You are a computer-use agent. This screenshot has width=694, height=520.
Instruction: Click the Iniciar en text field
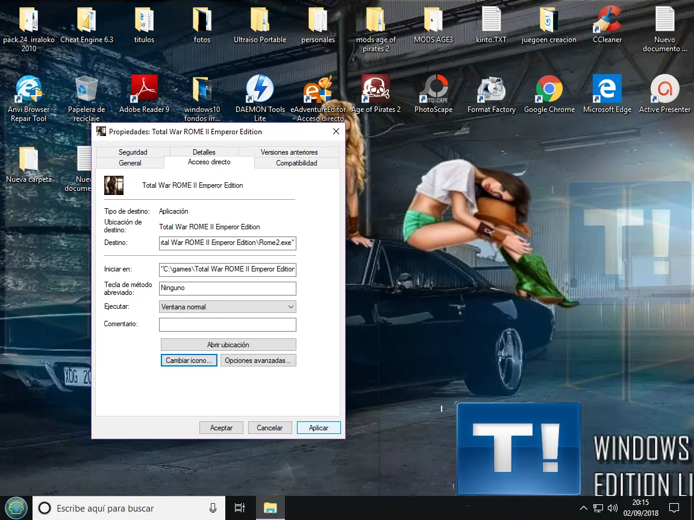[x=228, y=269]
